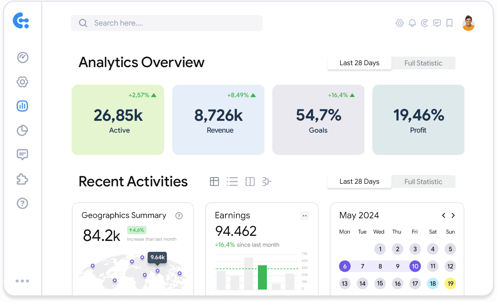Click the puzzle piece integrations icon

22,179
